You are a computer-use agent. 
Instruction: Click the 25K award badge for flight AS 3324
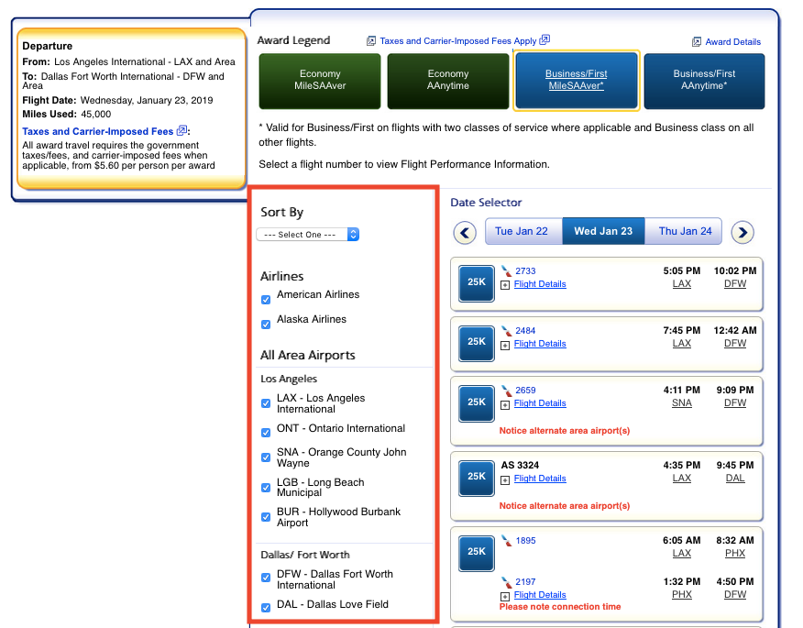477,477
